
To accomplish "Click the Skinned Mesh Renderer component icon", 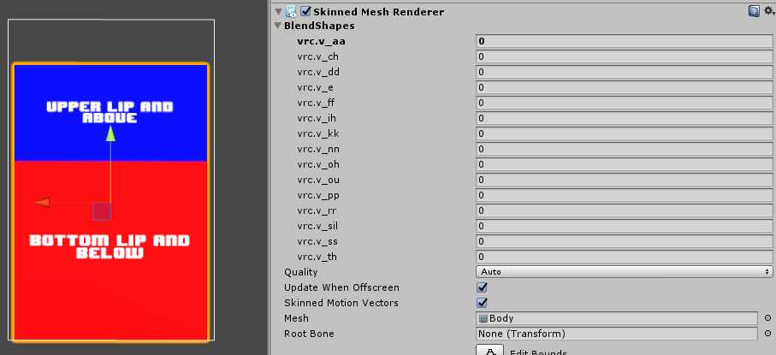I will tap(290, 11).
